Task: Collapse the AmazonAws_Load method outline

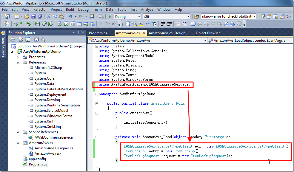Action: pos(97,137)
